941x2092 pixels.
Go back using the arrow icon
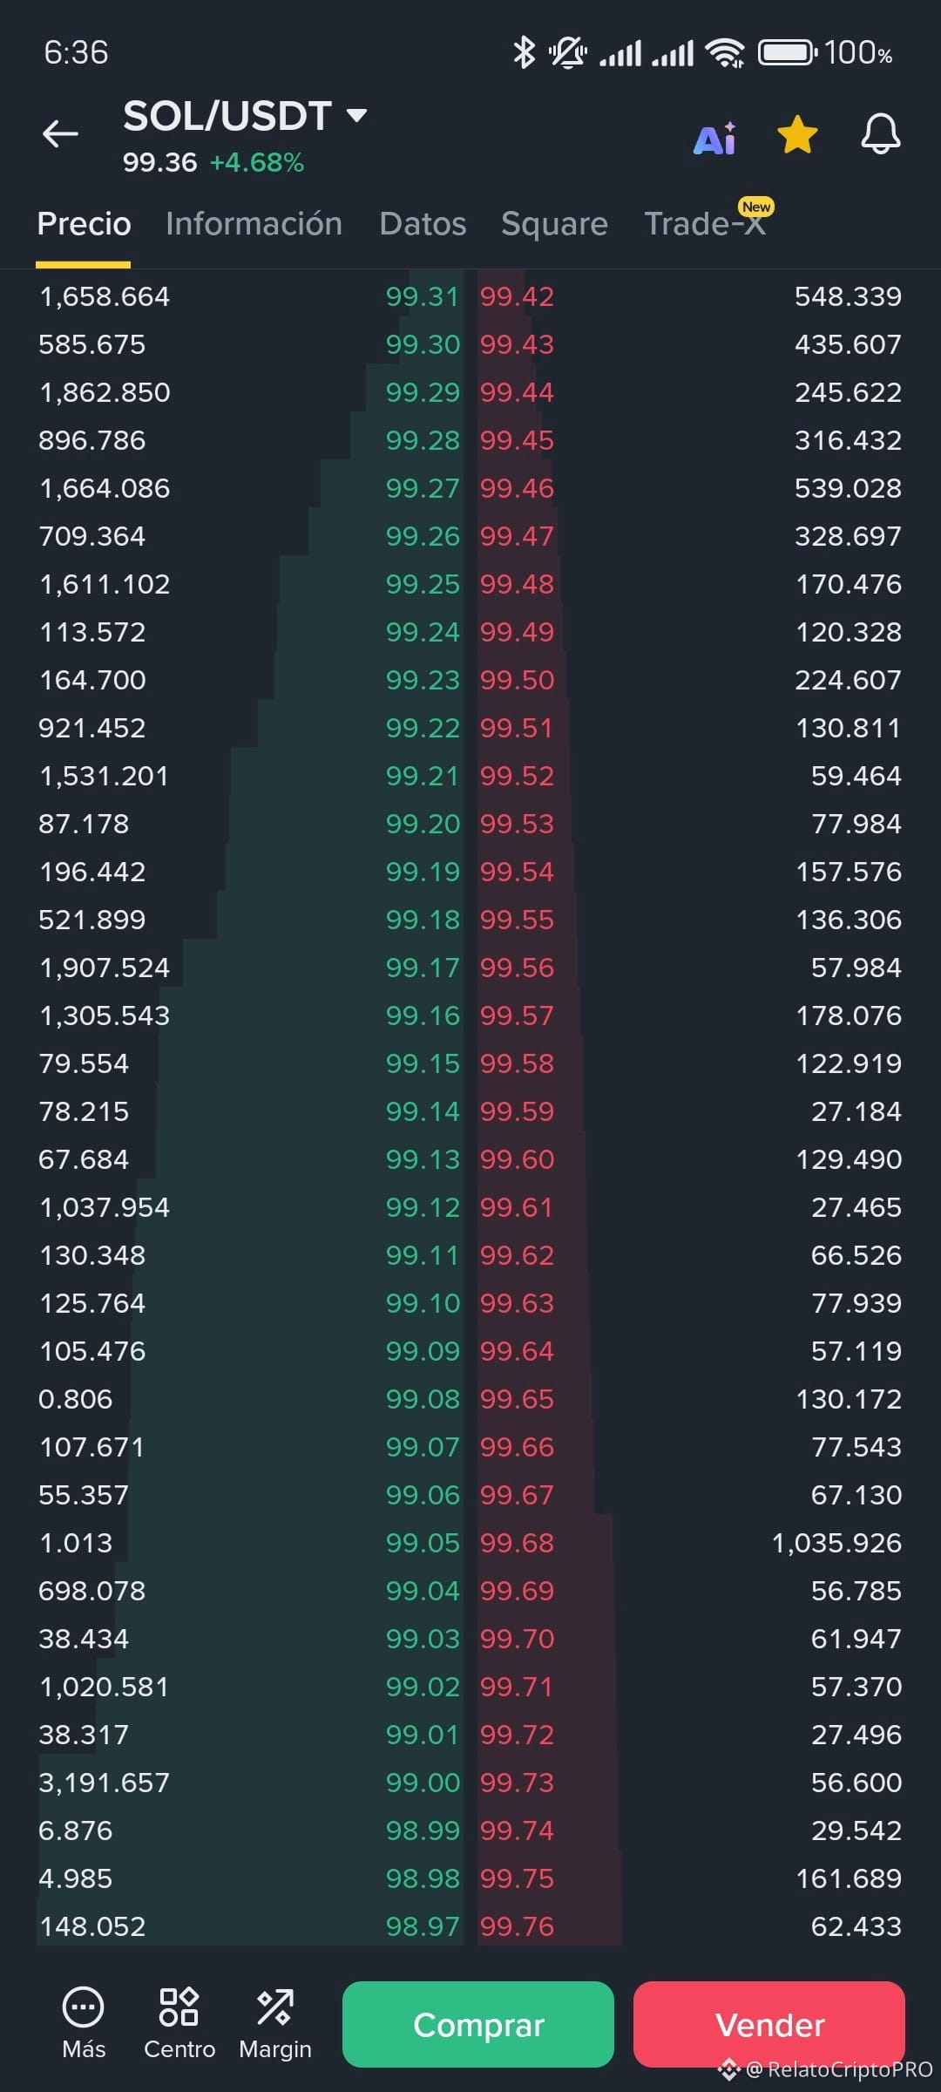(60, 133)
